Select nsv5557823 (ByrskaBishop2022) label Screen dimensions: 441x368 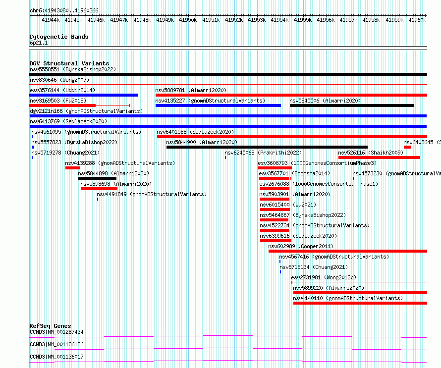coord(74,142)
